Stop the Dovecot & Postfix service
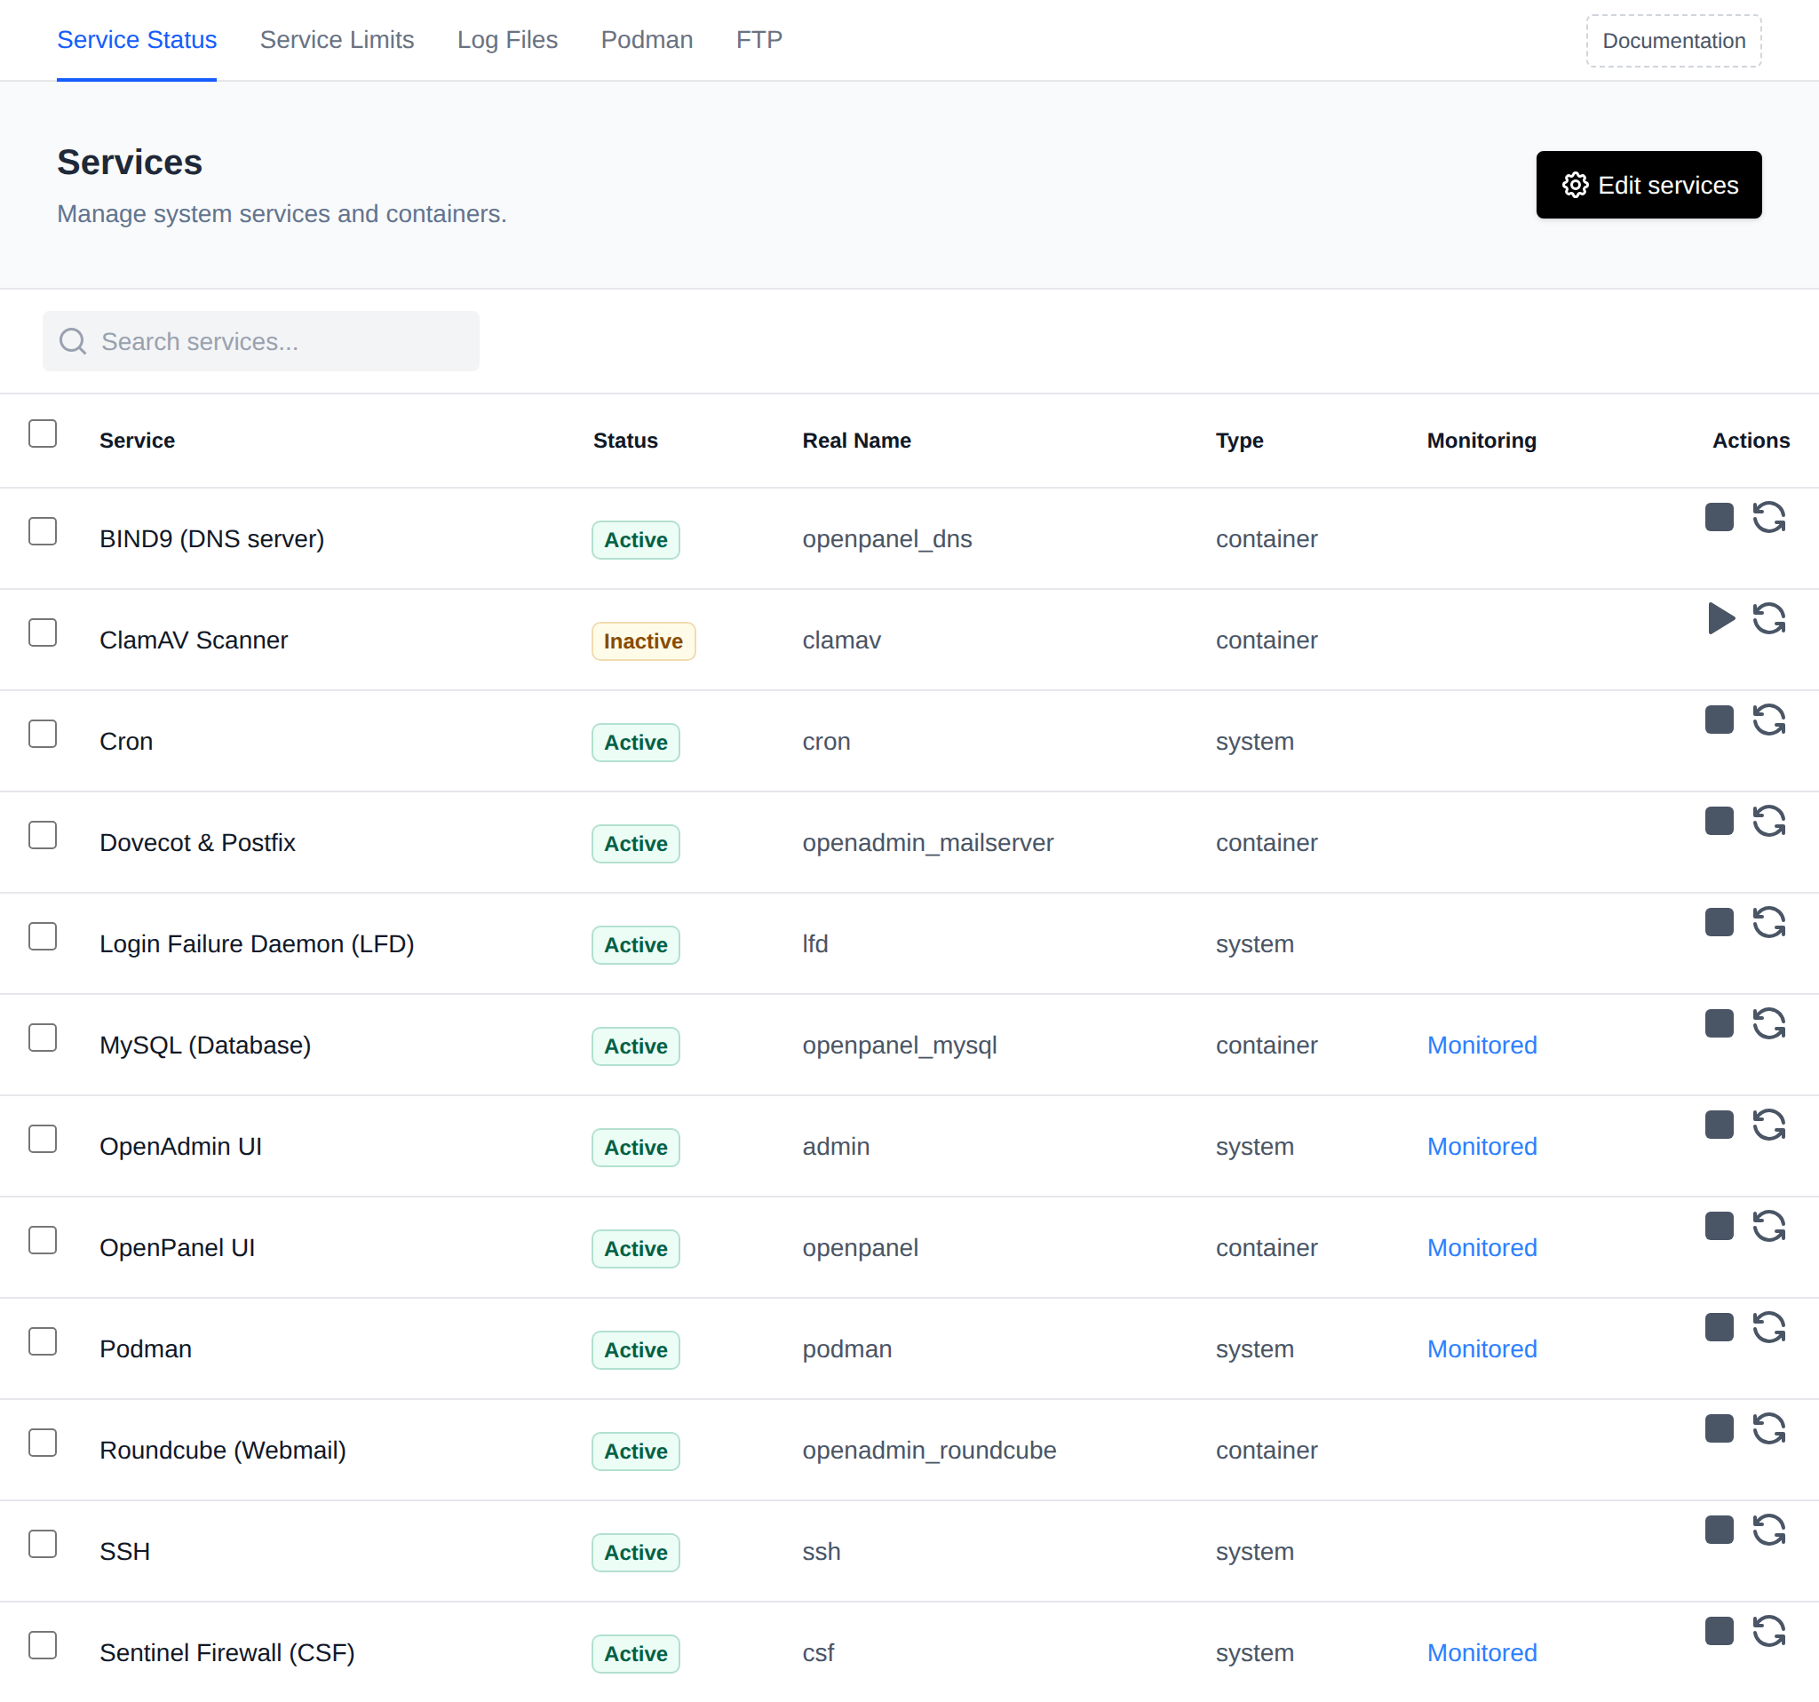 point(1720,821)
